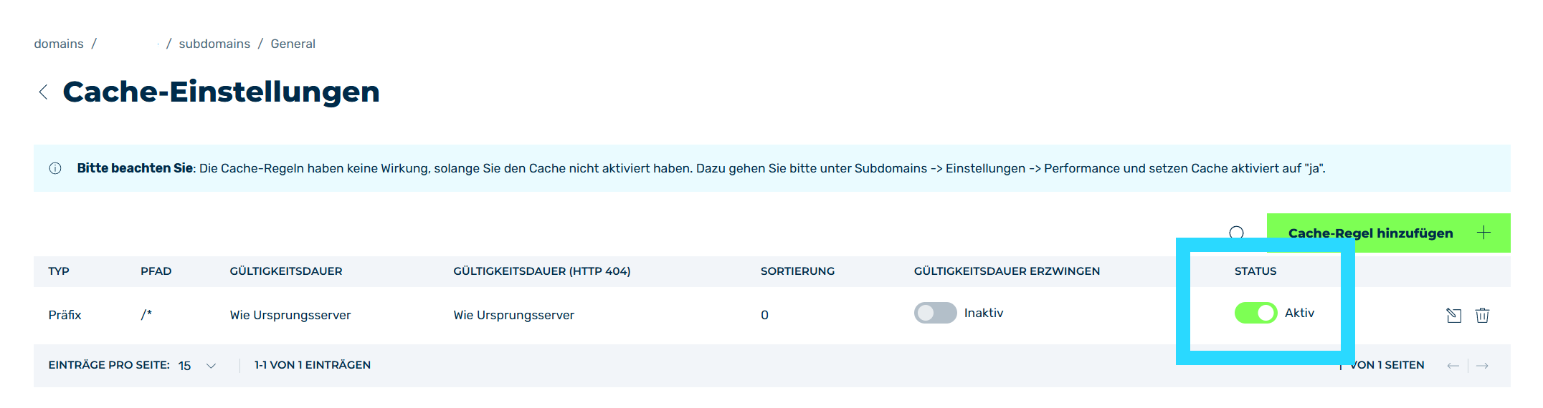Enable the Gültigkeitsdauer erzwingen toggle
This screenshot has height=408, width=1543.
pyautogui.click(x=935, y=313)
